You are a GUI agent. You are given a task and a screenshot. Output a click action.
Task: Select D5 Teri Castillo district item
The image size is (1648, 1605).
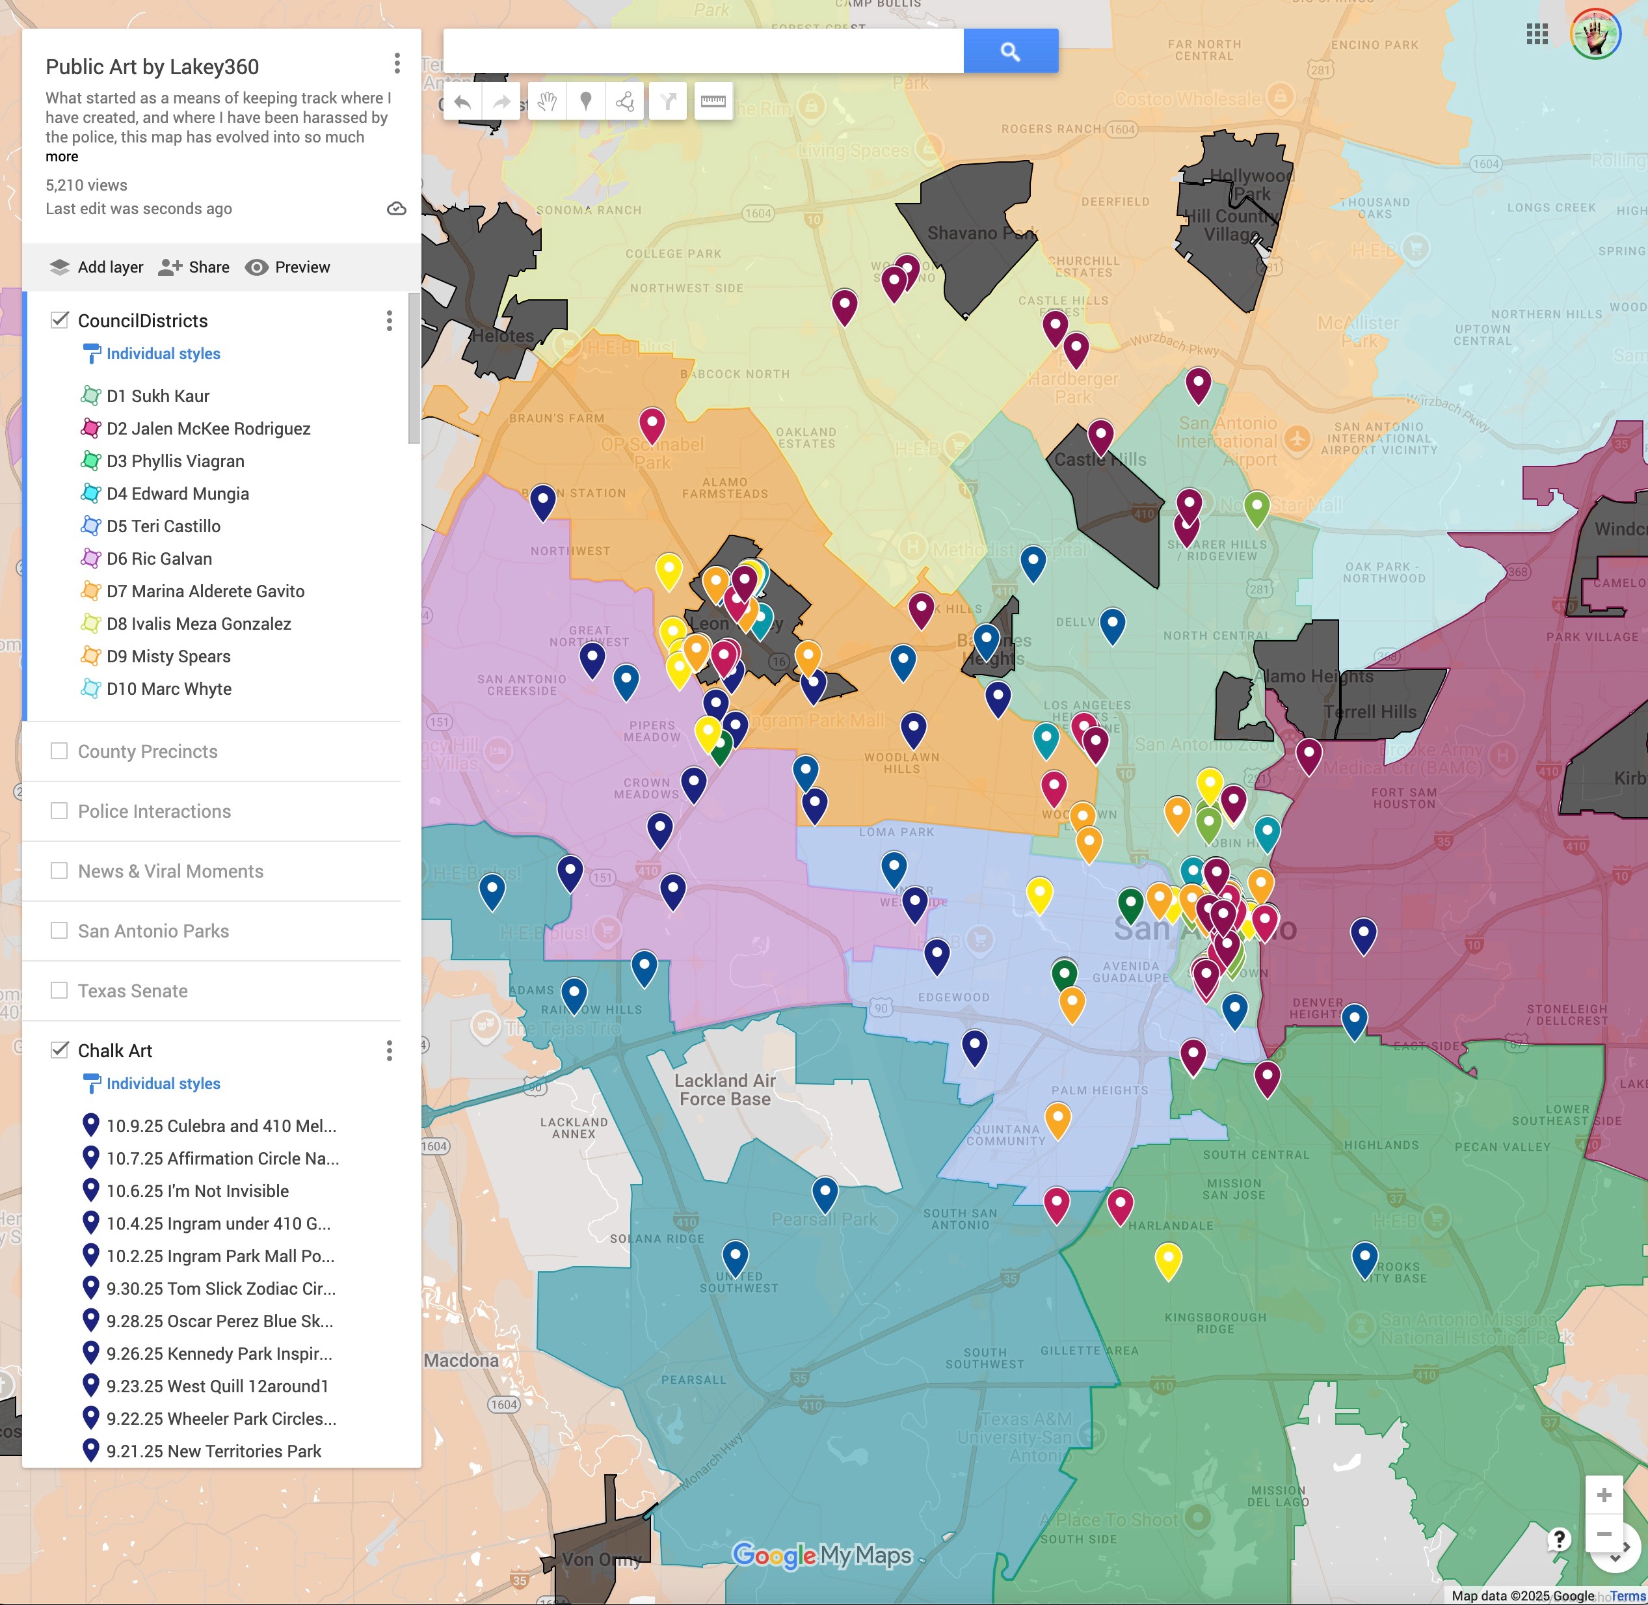[x=163, y=526]
